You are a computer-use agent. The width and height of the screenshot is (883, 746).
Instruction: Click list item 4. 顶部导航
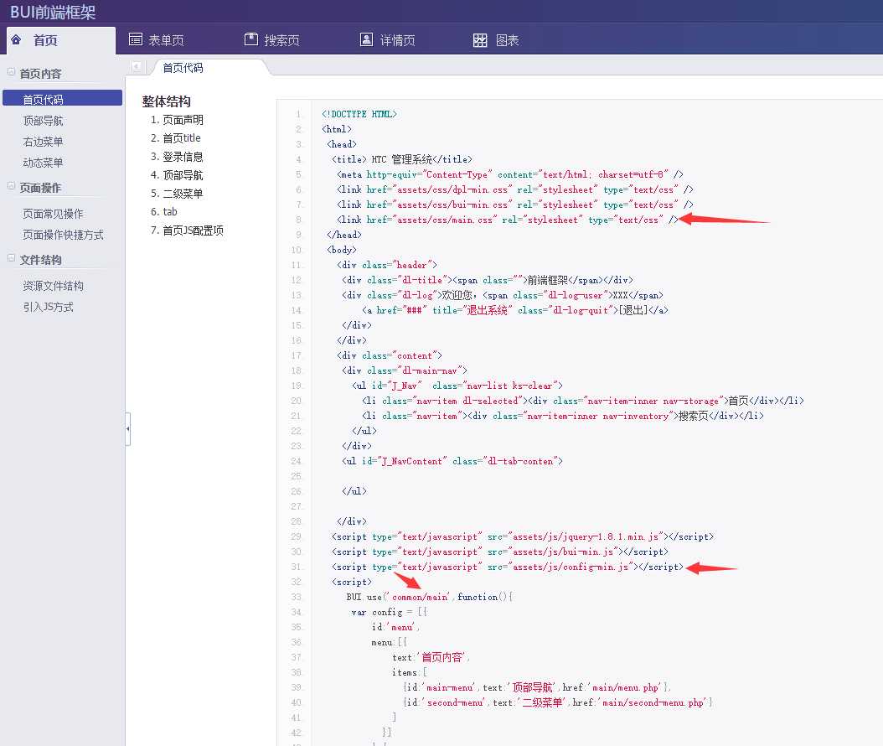(x=177, y=175)
